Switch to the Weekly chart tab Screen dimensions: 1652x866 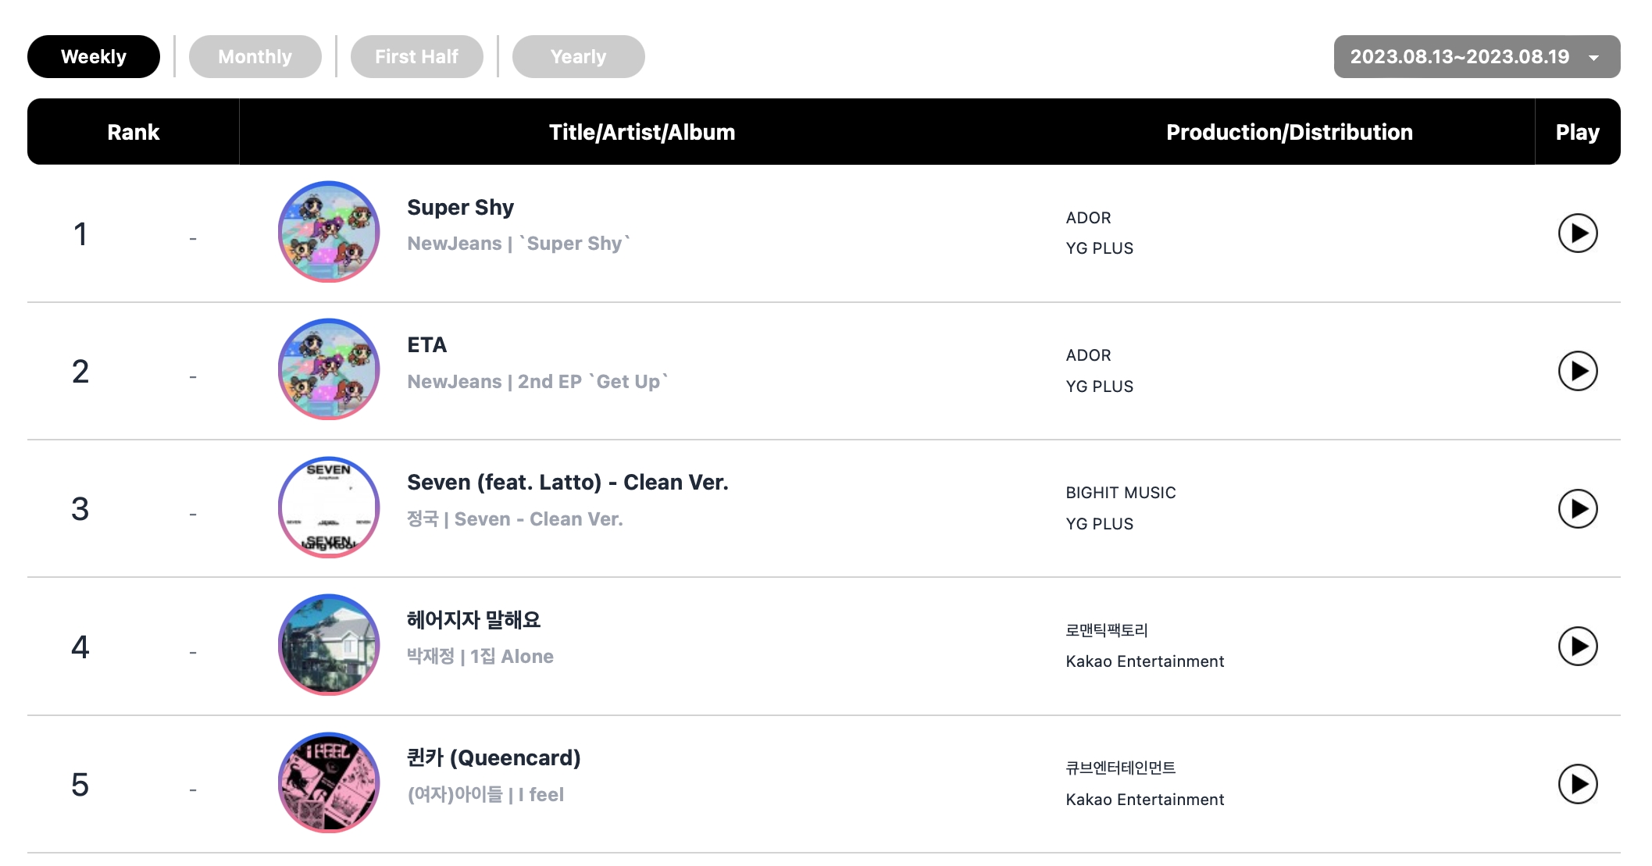point(94,56)
